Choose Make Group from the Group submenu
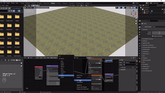The image size is (165, 93). [x=83, y=75]
